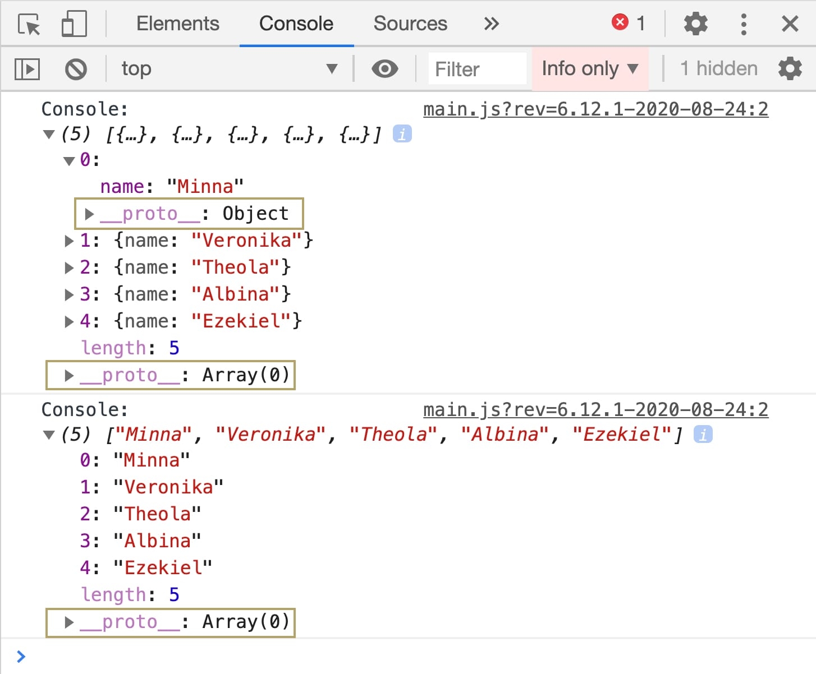Viewport: 816px width, 674px height.
Task: Open the Info only log level dropdown
Action: tap(590, 69)
